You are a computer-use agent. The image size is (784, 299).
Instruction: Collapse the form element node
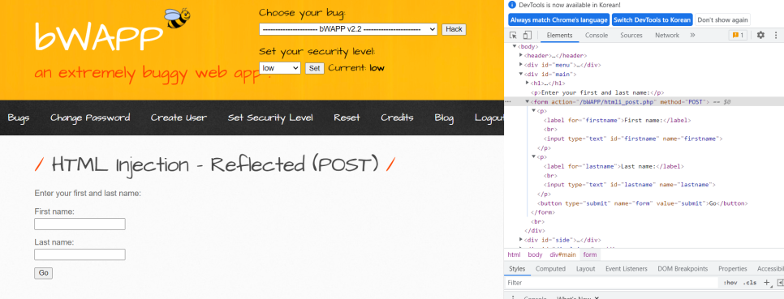(527, 102)
